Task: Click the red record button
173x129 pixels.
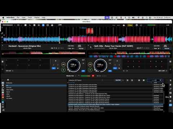Action: (93, 76)
